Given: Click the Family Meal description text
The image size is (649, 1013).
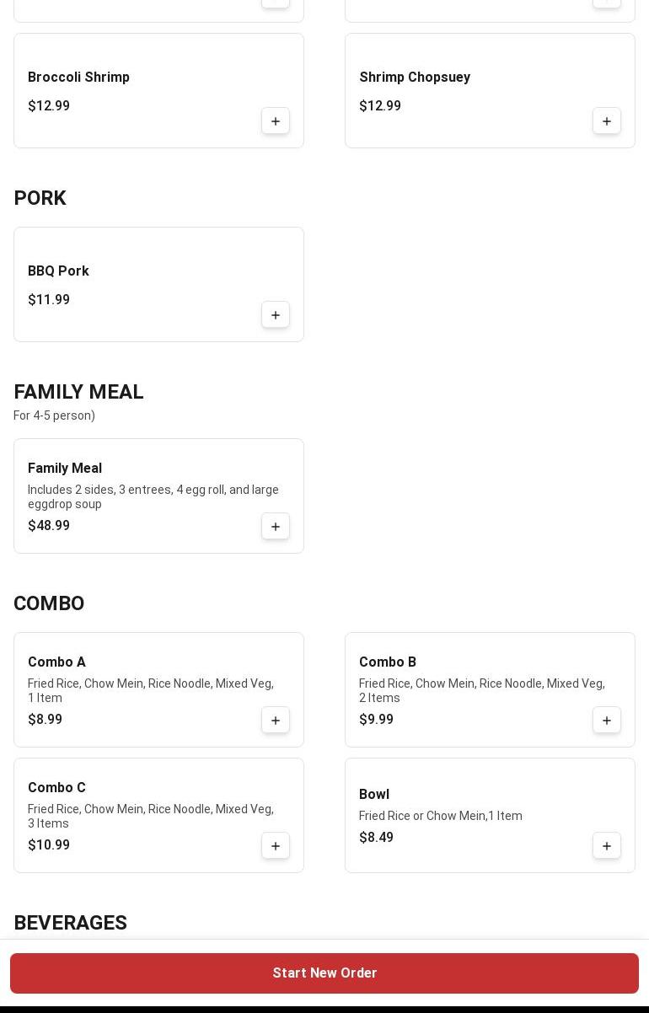Looking at the screenshot, I should 153,496.
